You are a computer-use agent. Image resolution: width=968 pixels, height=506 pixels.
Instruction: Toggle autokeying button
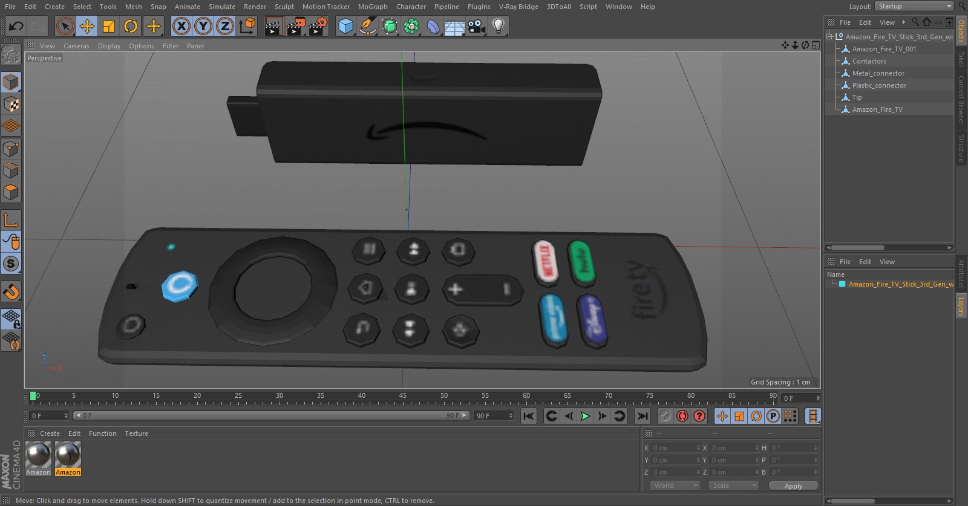coord(682,416)
